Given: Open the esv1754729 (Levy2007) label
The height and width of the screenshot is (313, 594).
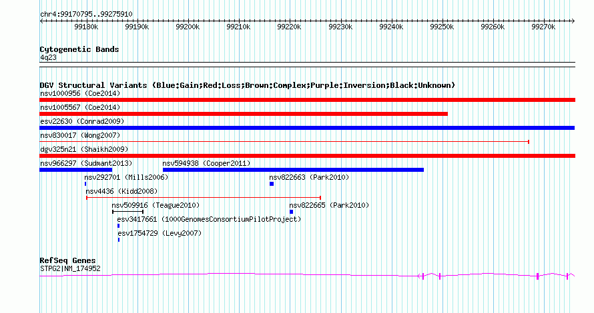Looking at the screenshot, I should pos(160,233).
